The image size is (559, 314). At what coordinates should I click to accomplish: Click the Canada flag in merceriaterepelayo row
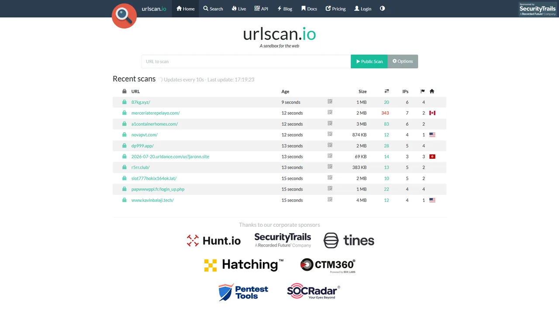pos(432,113)
